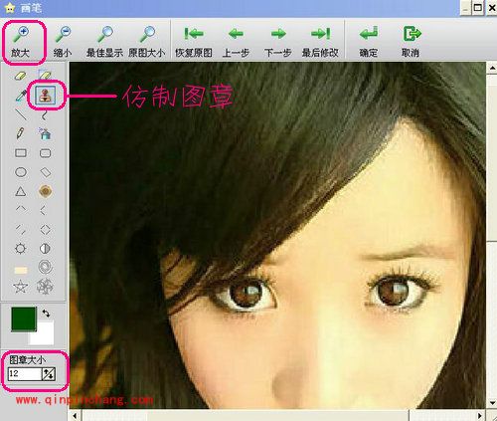Click the horizontal scrollbar right arrow
The height and width of the screenshot is (421, 497).
click(x=480, y=415)
